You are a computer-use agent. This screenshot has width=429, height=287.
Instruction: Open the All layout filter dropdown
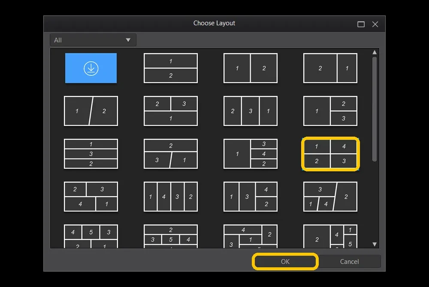coord(93,40)
